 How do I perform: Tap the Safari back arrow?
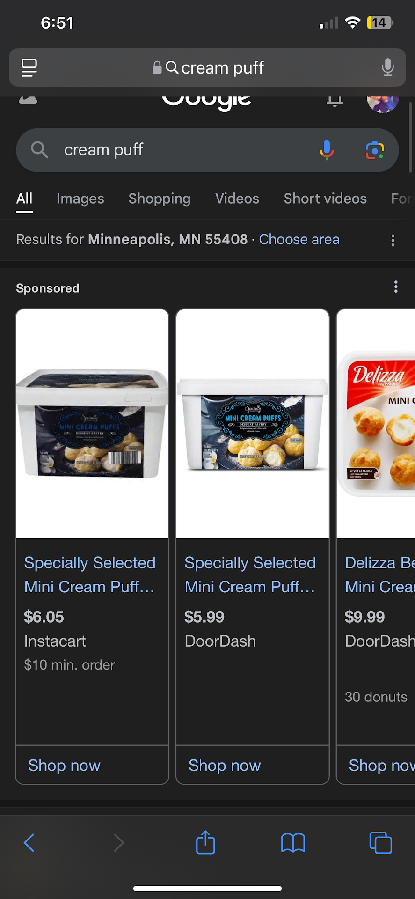pos(29,843)
